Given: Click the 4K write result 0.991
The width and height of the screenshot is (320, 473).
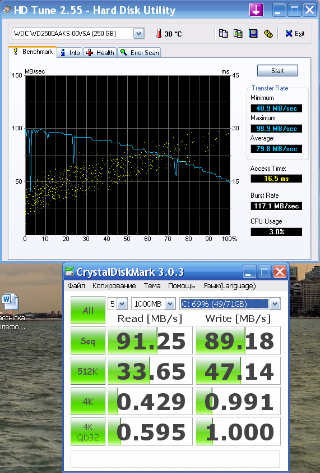Looking at the screenshot, I should click(x=238, y=401).
